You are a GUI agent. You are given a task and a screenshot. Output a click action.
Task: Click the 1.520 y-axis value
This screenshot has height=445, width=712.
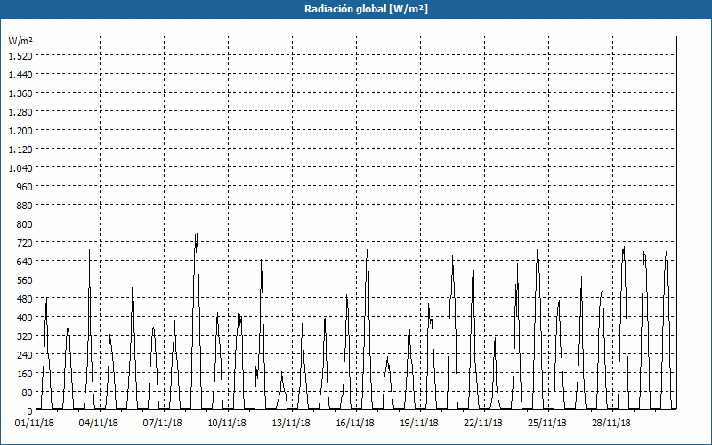[x=20, y=55]
